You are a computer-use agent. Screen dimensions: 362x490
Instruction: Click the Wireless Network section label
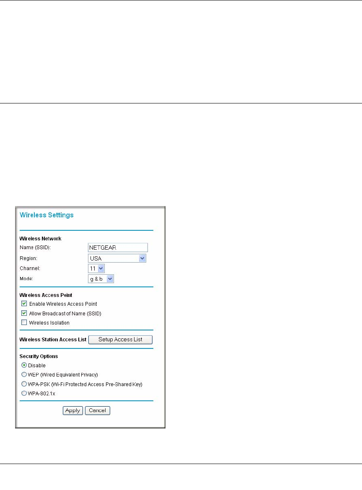click(40, 238)
